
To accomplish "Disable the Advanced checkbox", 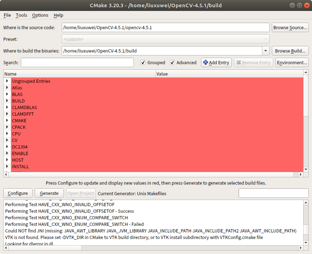I will coord(172,62).
